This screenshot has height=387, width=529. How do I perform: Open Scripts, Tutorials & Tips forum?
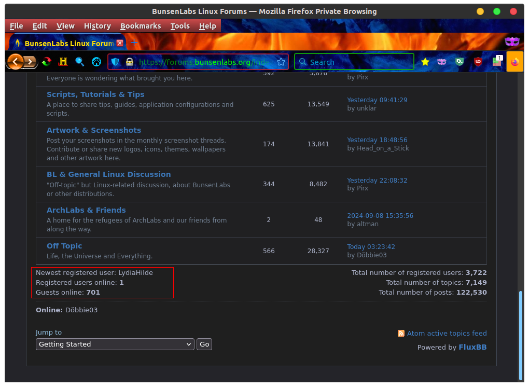95,94
